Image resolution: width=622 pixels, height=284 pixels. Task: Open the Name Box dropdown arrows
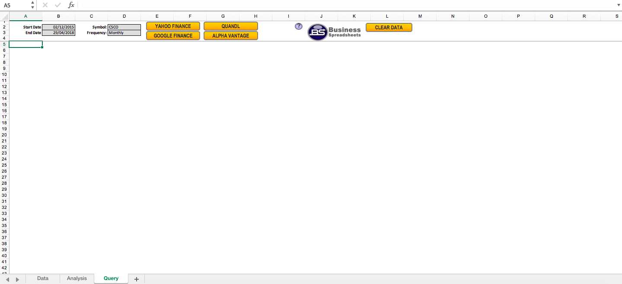(x=33, y=5)
